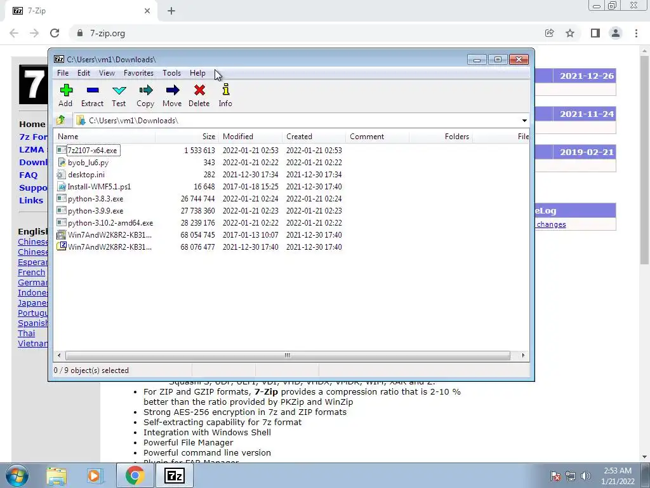Open Chrome profile avatar
Viewport: 650px width, 488px height.
pyautogui.click(x=616, y=33)
